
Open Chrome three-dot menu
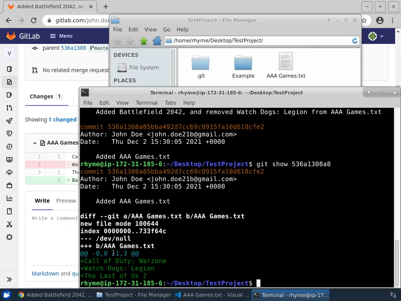392,20
